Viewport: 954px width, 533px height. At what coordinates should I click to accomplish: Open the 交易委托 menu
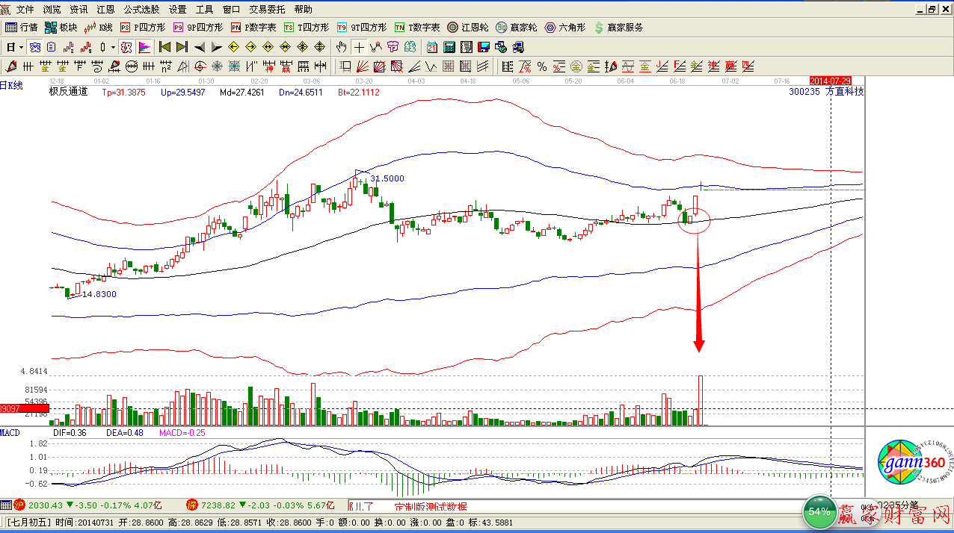point(267,9)
